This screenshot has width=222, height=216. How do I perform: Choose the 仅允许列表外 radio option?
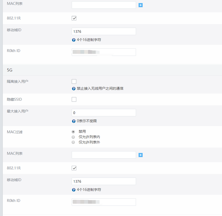(x=73, y=142)
